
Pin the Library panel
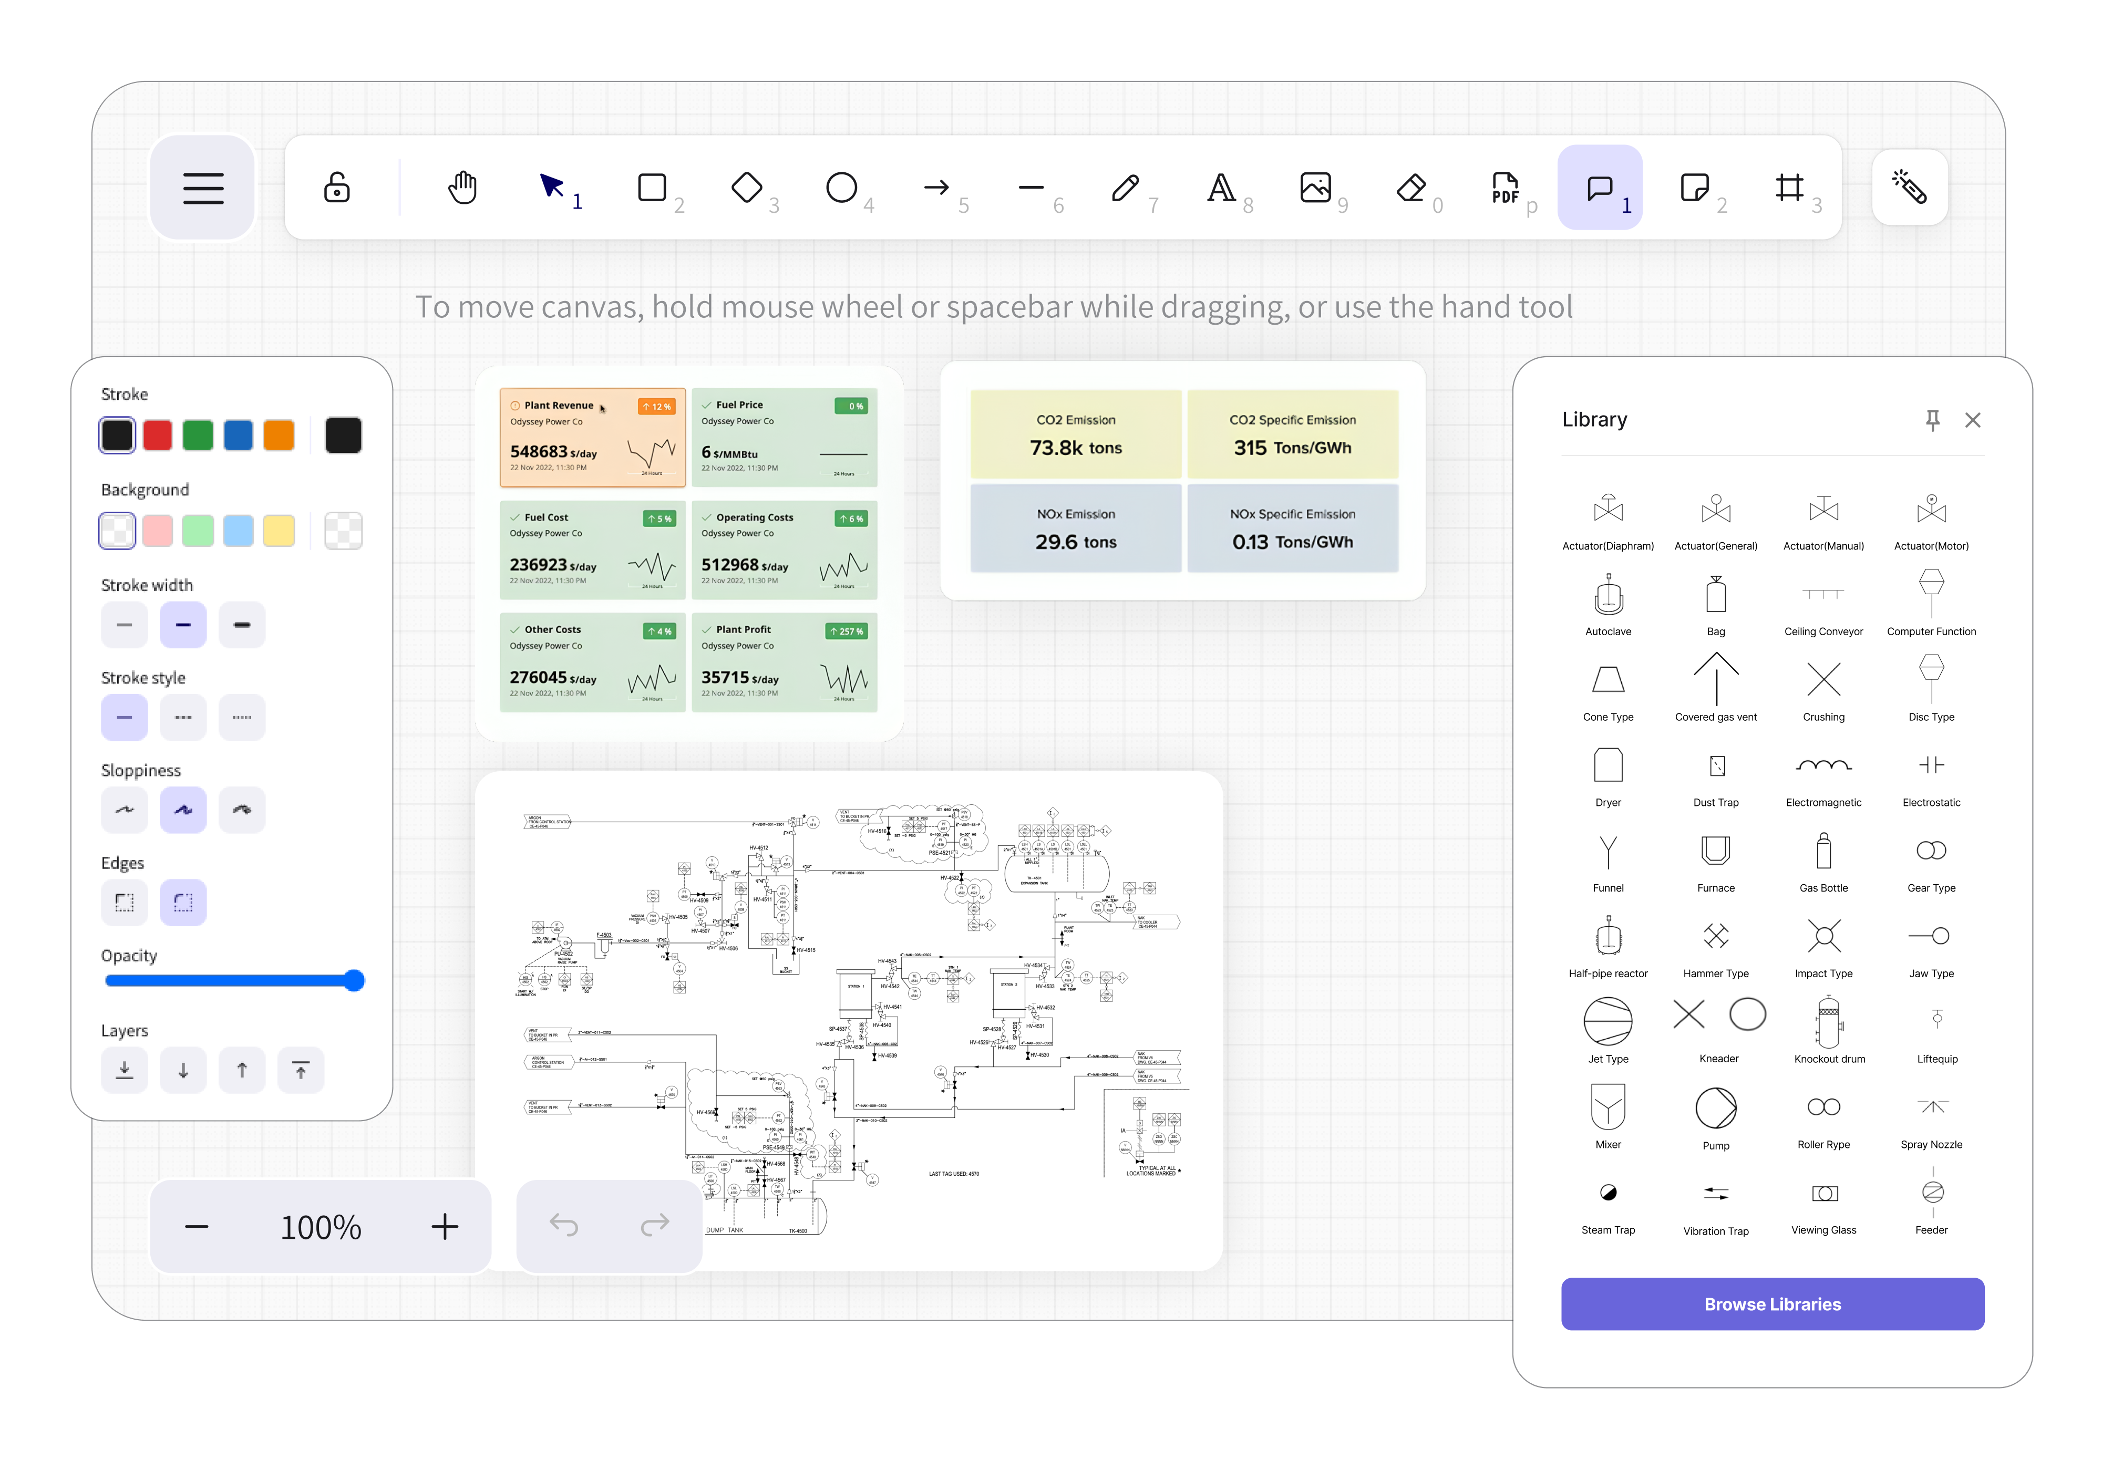coord(1932,419)
